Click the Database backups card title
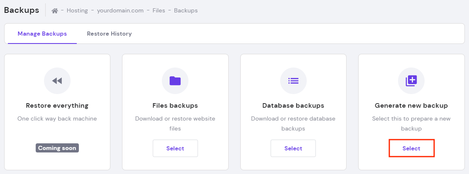Screen dimensions: 469x174 pyautogui.click(x=293, y=106)
